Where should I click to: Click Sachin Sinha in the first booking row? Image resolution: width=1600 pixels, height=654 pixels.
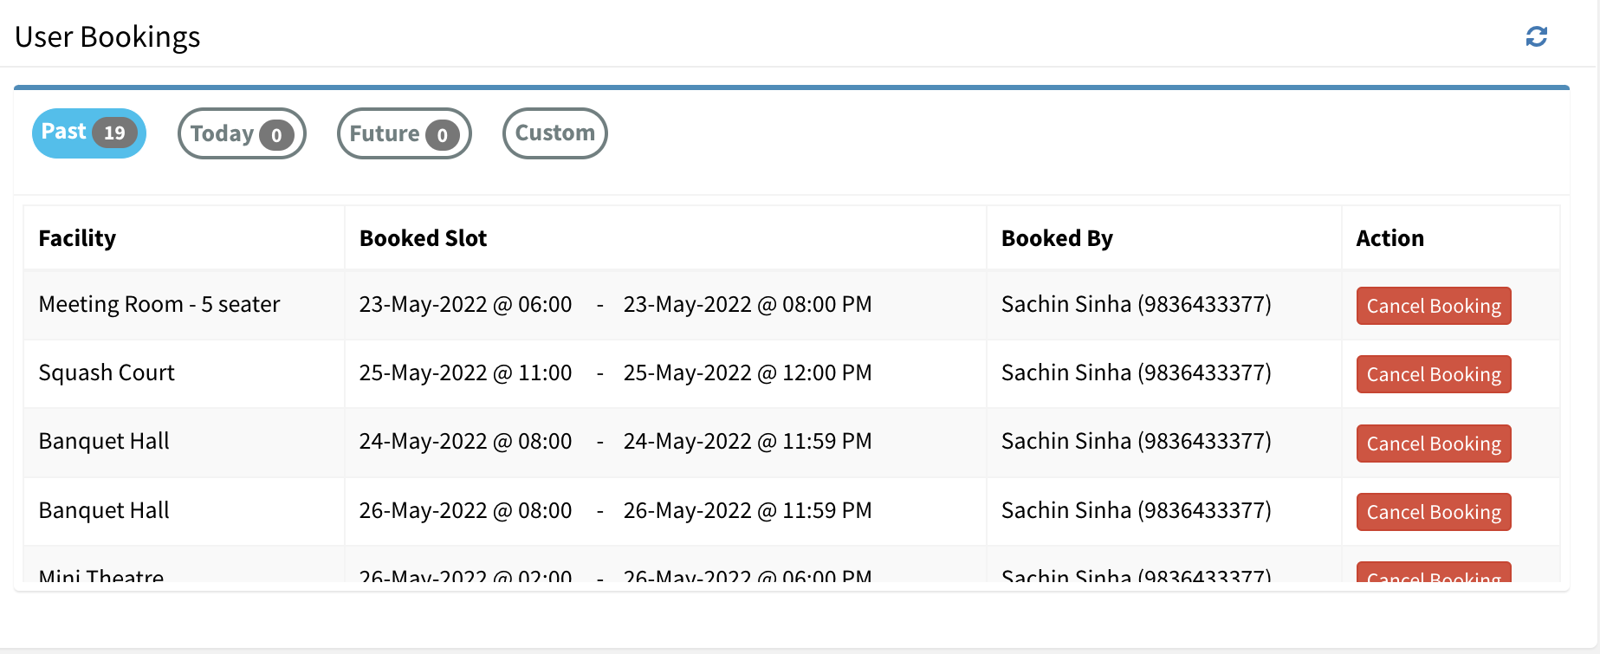[1136, 305]
